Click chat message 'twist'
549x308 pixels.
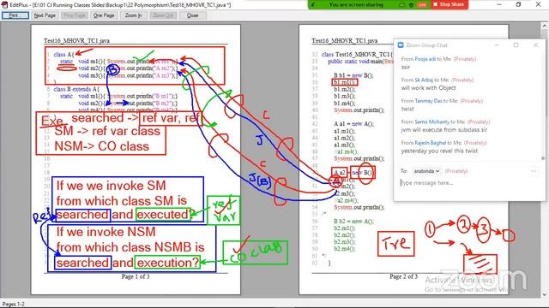[407, 109]
